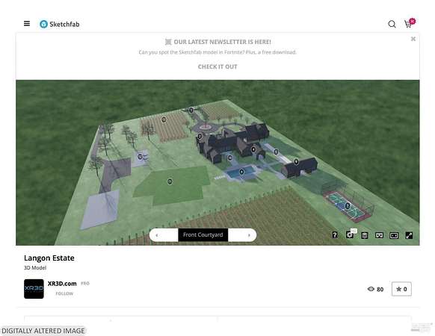
Task: Close the newsletter banner
Action: (x=413, y=39)
